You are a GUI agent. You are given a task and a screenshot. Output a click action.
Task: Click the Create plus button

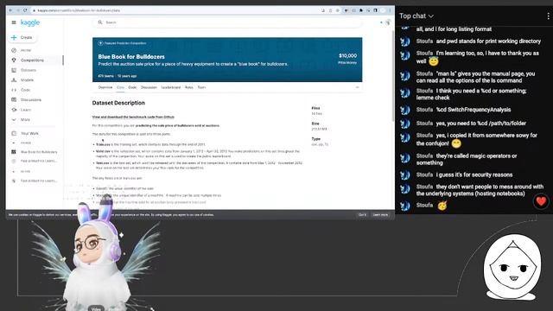(22, 37)
